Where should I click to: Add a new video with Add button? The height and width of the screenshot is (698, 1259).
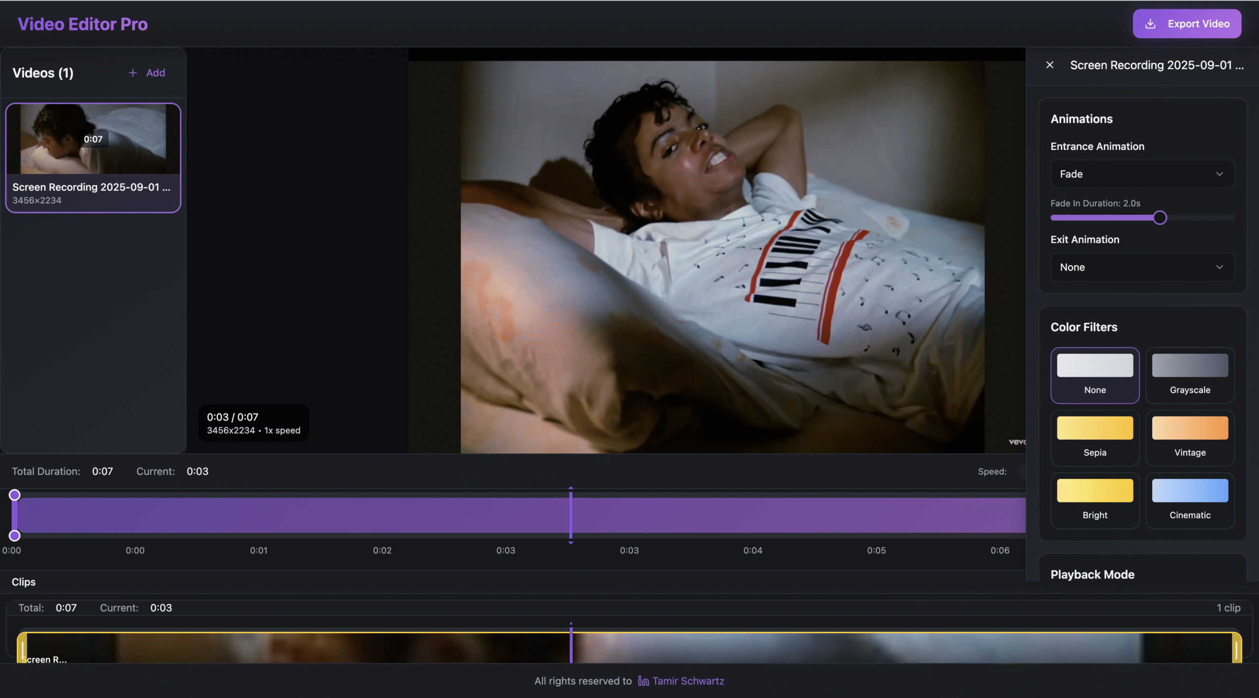pos(147,73)
